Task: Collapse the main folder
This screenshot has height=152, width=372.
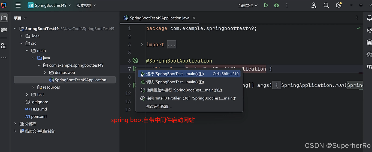Action: 27,51
